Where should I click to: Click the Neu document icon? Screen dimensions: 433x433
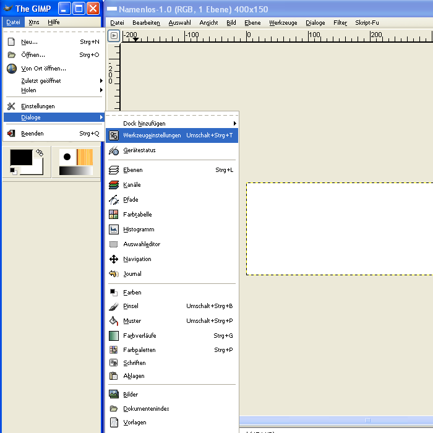[x=11, y=41]
